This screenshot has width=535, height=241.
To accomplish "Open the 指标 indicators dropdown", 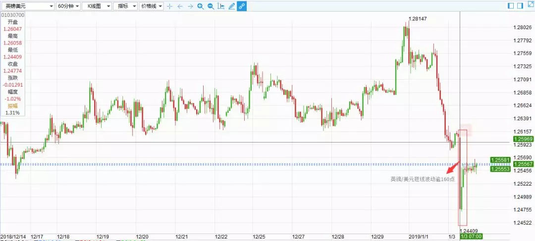I will (125, 6).
